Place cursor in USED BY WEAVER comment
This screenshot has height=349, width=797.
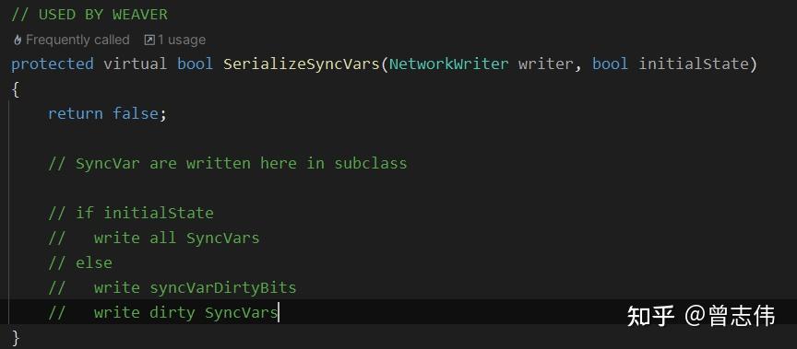tap(89, 15)
